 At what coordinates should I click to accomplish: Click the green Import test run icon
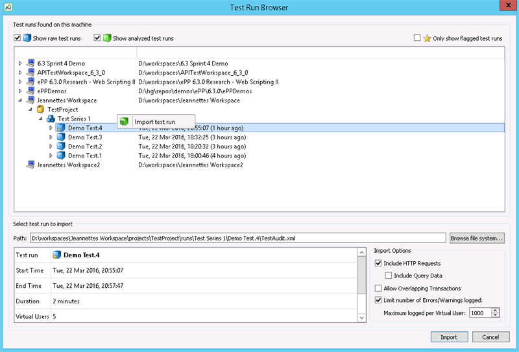pos(125,122)
